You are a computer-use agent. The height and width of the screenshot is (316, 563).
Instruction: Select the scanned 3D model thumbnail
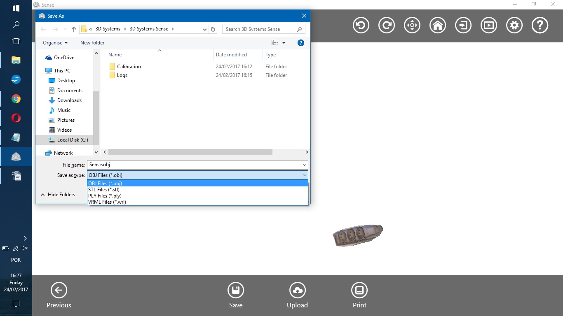click(x=358, y=235)
